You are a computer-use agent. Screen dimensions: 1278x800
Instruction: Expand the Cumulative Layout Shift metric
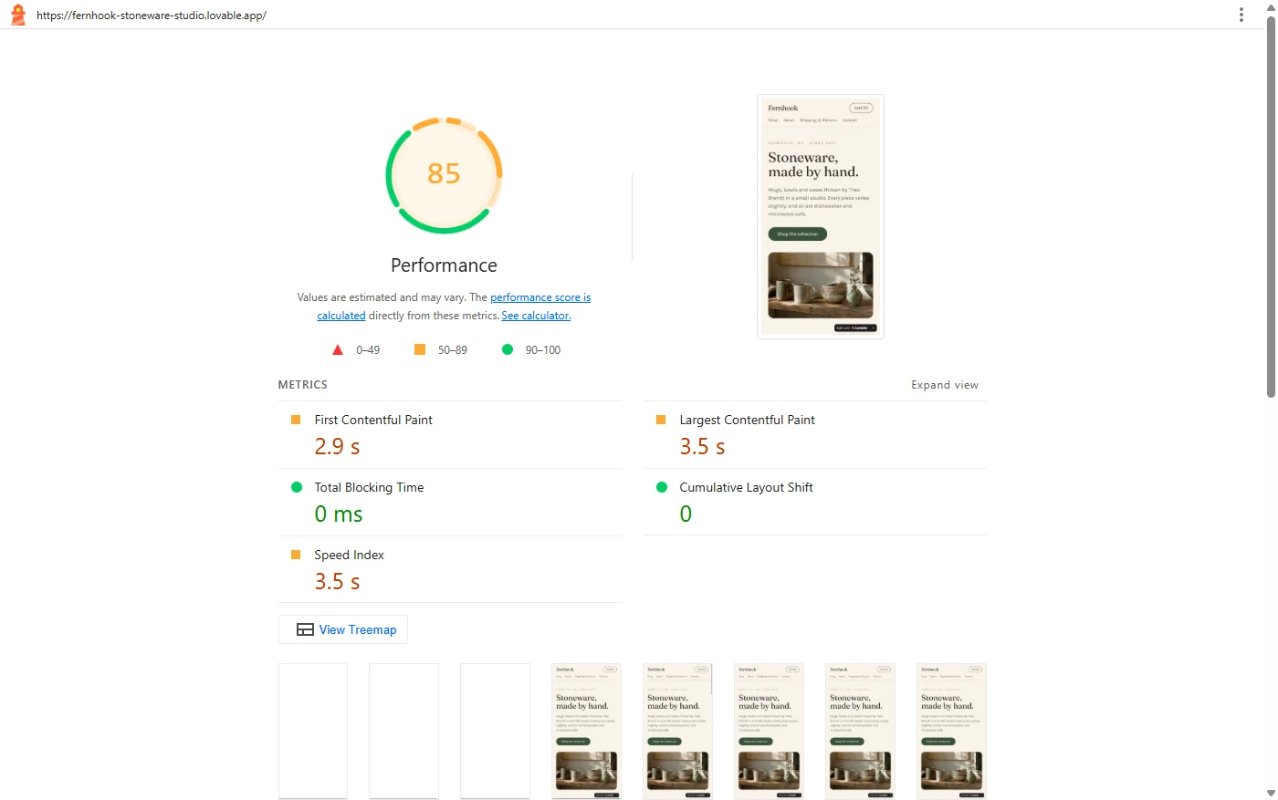click(815, 502)
